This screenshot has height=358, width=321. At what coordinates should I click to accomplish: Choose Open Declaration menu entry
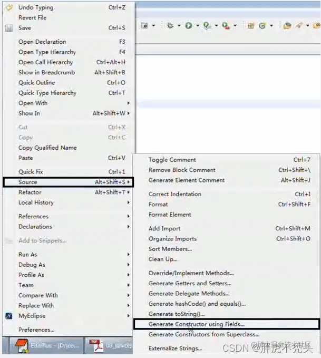pyautogui.click(x=69, y=42)
